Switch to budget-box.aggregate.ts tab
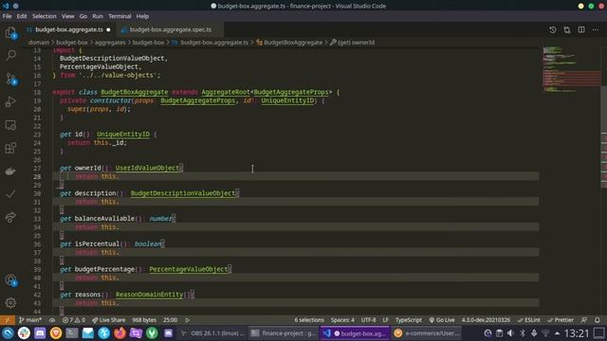This screenshot has width=607, height=341. coord(69,29)
